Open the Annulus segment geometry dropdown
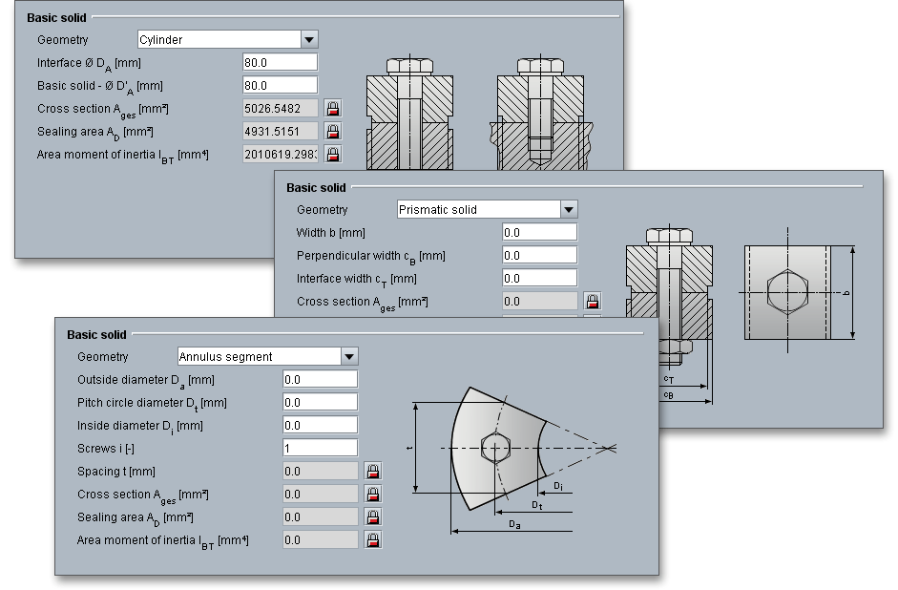Screen dimensions: 898x590 (349, 357)
